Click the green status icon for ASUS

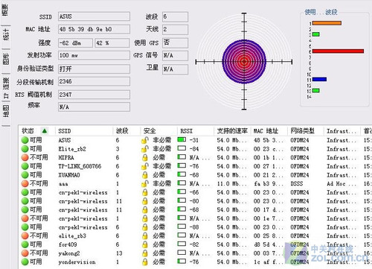[x=25, y=140]
